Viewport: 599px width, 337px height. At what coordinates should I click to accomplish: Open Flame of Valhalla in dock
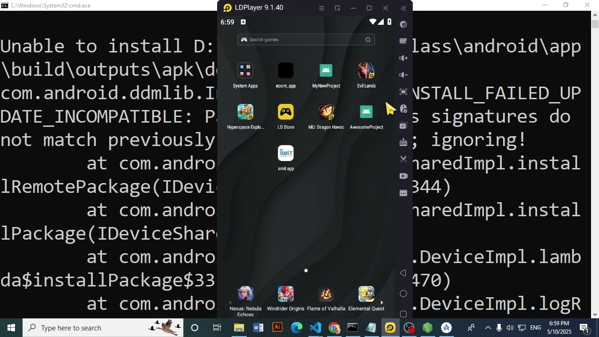[326, 294]
